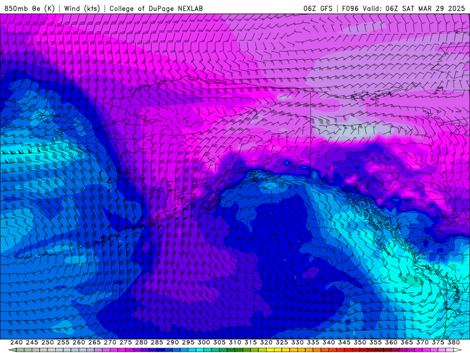Click the 350 value on the color scale
This screenshot has width=470, height=353.
360,342
